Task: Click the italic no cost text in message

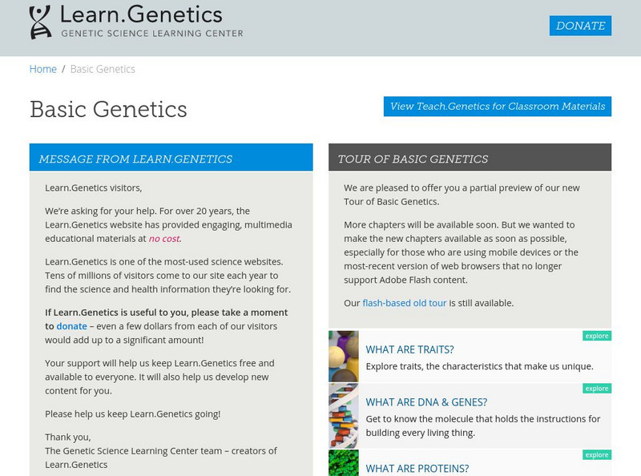Action: 165,238
